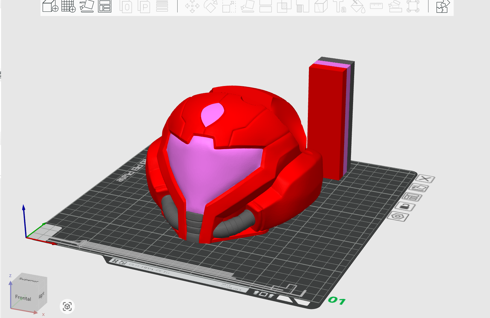490x318 pixels.
Task: Select the Measure ruler tool
Action: click(x=376, y=5)
